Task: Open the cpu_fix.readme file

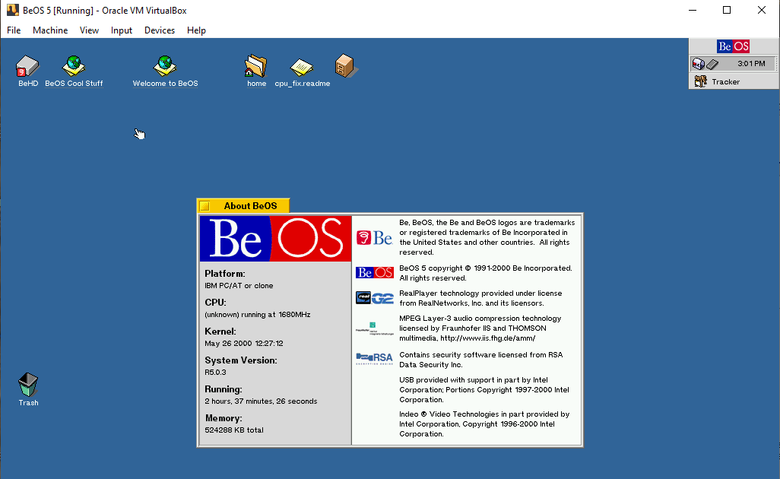Action: click(302, 68)
